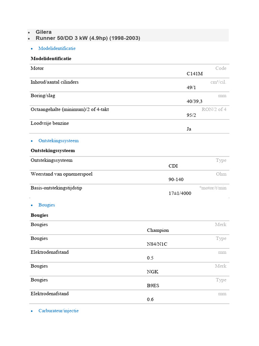Click the 0.6 electrode gap value
259x346 pixels.
pos(150,299)
